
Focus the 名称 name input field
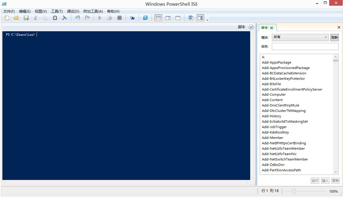[x=305, y=46]
